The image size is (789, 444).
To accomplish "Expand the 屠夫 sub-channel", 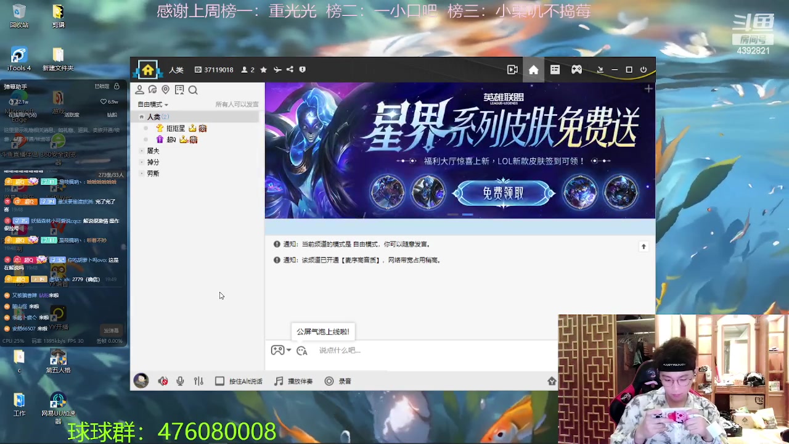I will pos(142,151).
